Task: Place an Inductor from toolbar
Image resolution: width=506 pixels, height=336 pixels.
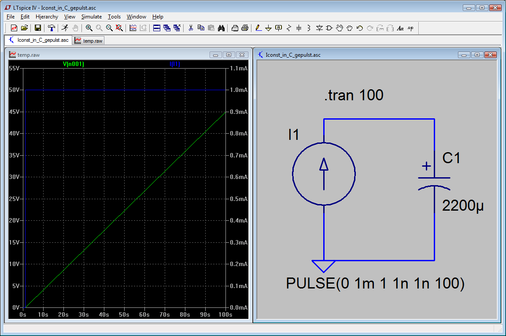Action: (309, 28)
